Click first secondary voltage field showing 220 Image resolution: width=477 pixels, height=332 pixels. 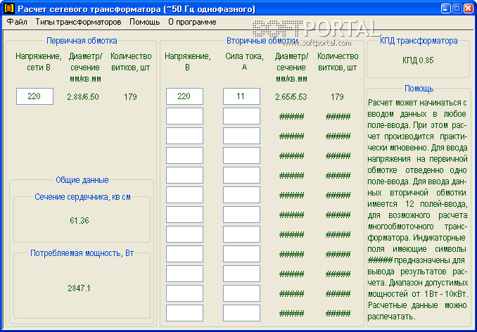[184, 96]
